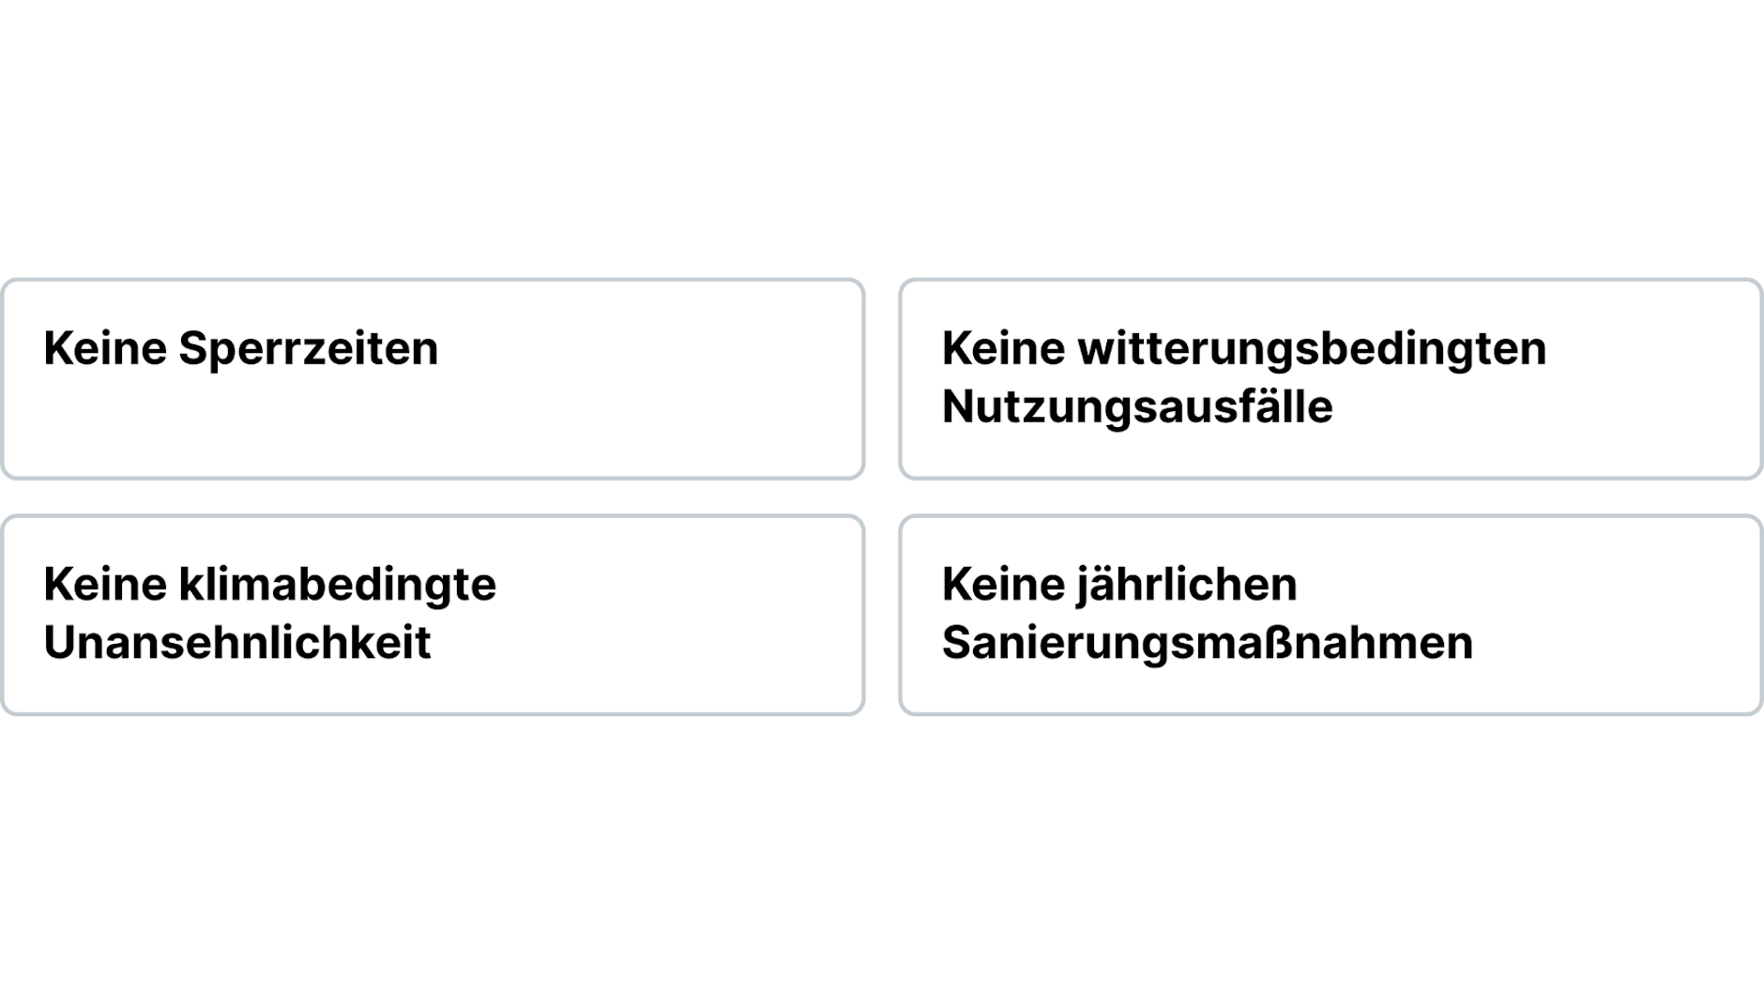This screenshot has height=993, width=1764.
Task: Select the "Unansehnlichkeit" text line
Action: [236, 643]
